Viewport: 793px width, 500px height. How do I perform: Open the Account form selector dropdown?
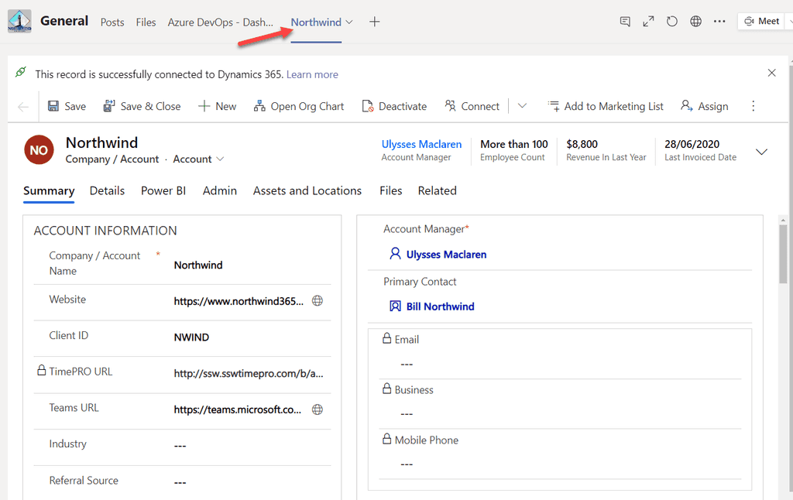[x=198, y=159]
